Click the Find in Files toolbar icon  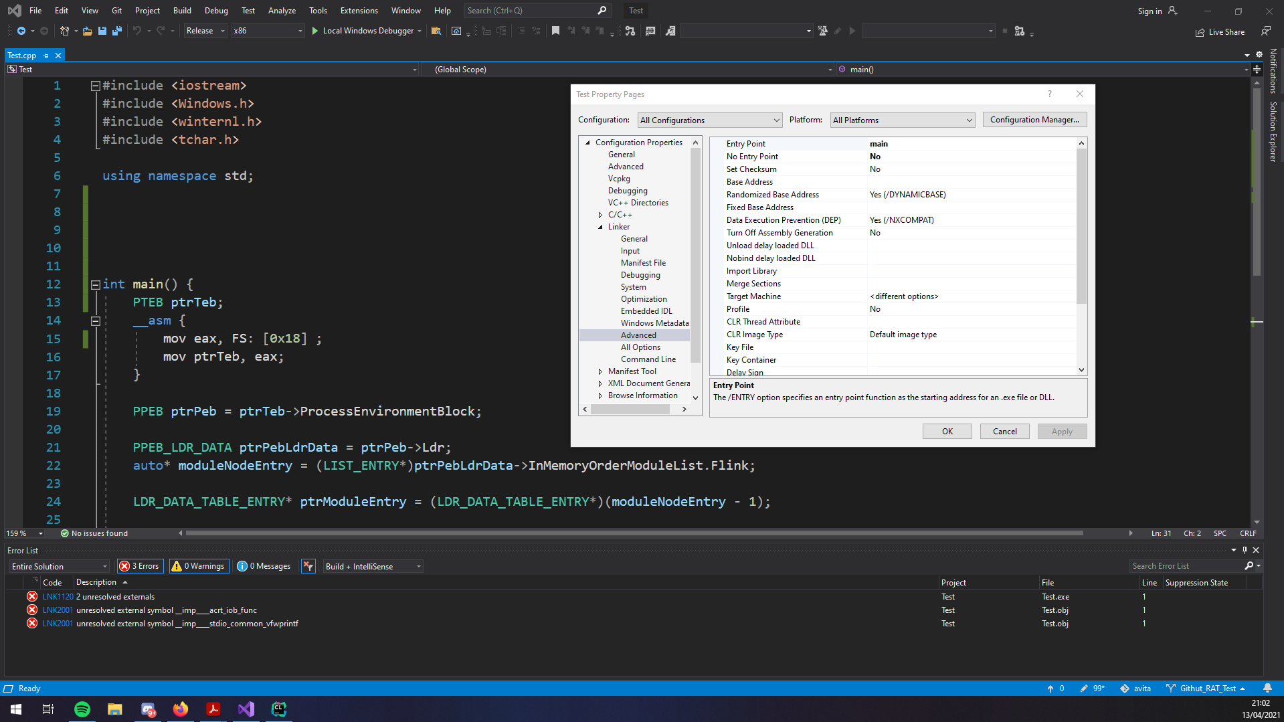(436, 31)
